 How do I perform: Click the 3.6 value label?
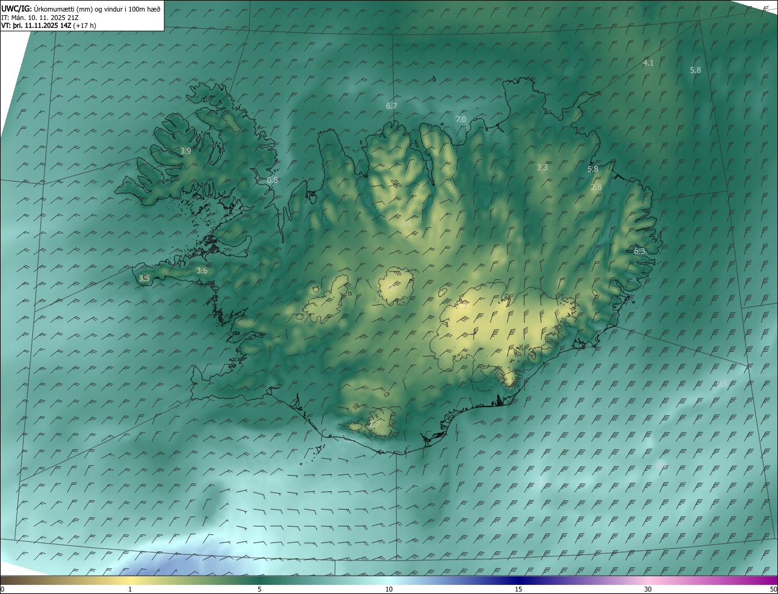pos(202,270)
